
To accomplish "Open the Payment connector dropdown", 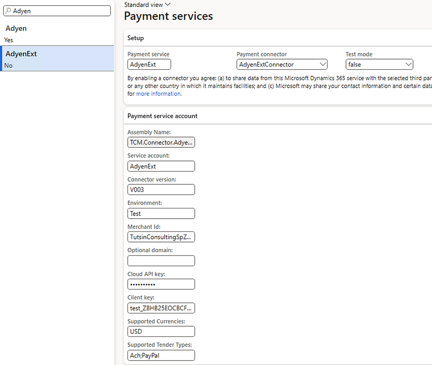I will pos(282,64).
